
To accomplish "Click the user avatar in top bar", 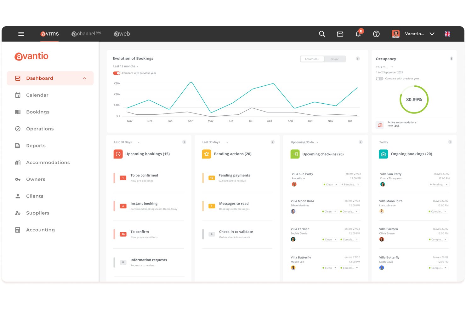I will (396, 34).
